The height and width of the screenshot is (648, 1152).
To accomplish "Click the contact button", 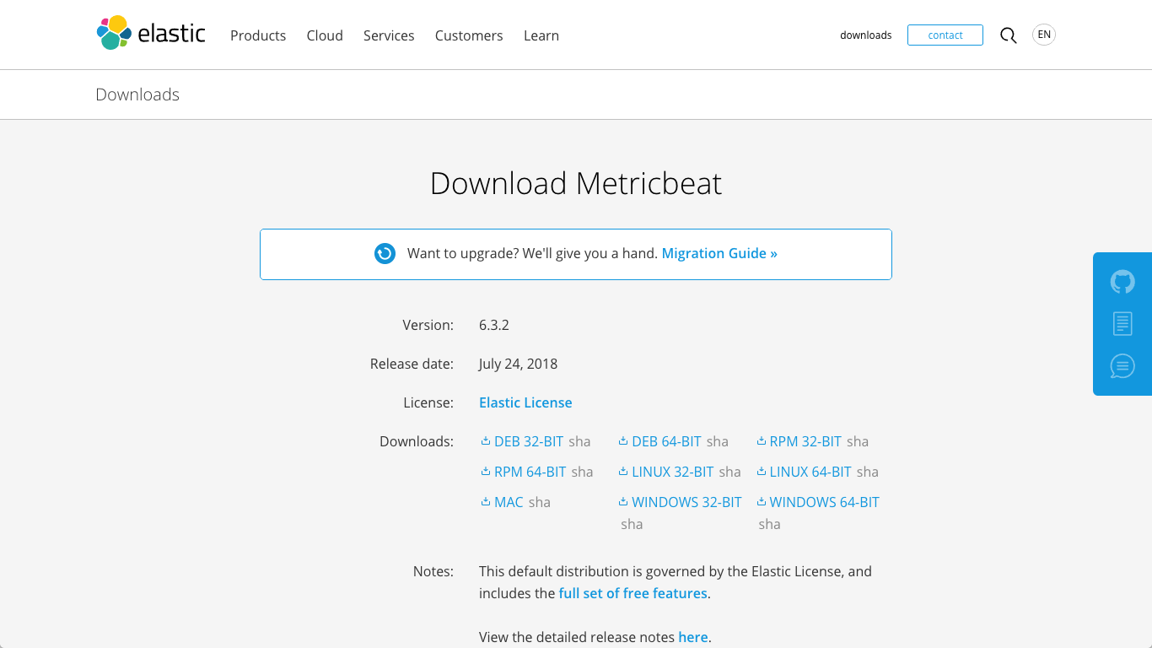I will point(945,35).
